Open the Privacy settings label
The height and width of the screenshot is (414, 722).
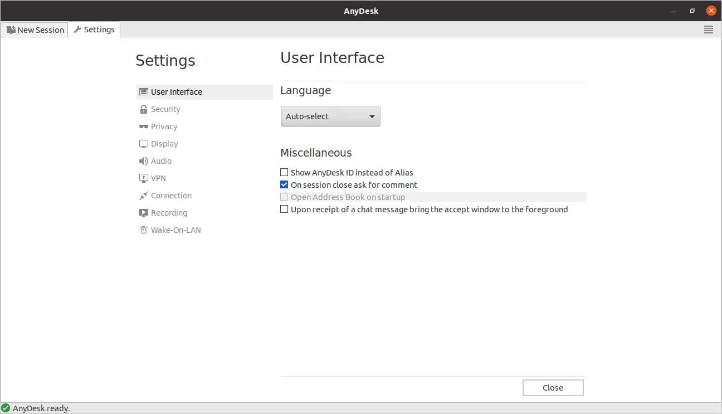(x=164, y=126)
